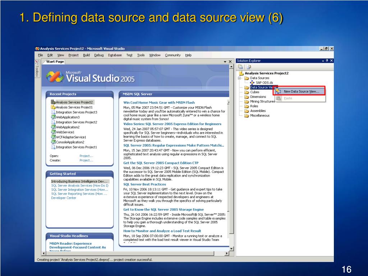The height and width of the screenshot is (276, 368).
Task: Collapse the Data Sources tree node
Action: coord(239,78)
